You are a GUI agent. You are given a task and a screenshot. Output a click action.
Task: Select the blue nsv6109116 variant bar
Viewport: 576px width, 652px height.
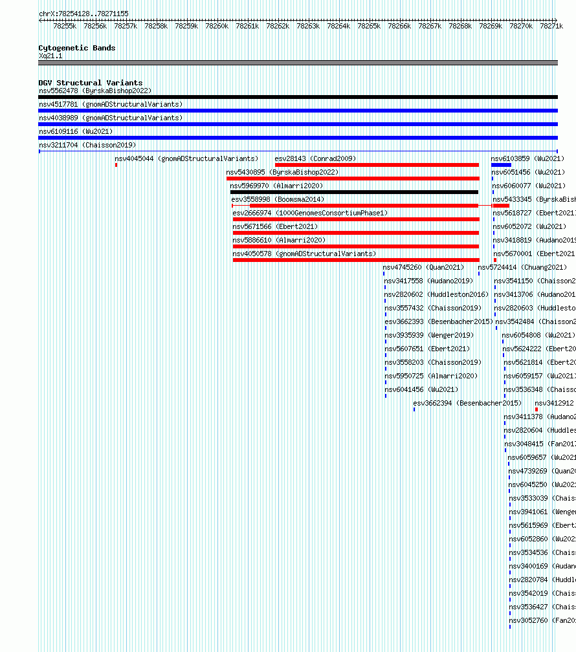click(298, 138)
